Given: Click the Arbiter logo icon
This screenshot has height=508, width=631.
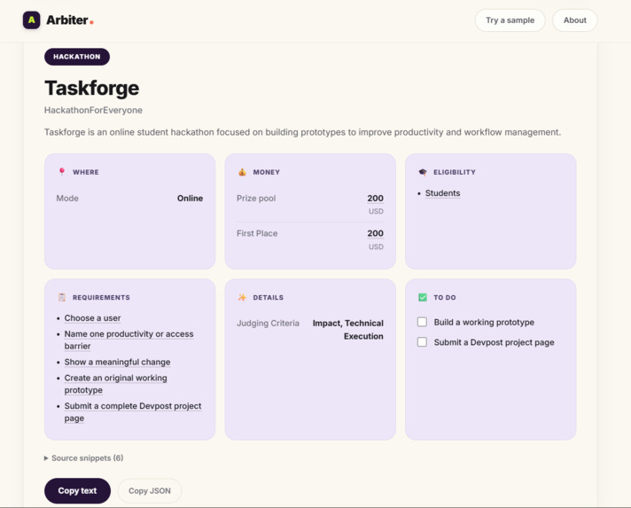Looking at the screenshot, I should pyautogui.click(x=31, y=20).
